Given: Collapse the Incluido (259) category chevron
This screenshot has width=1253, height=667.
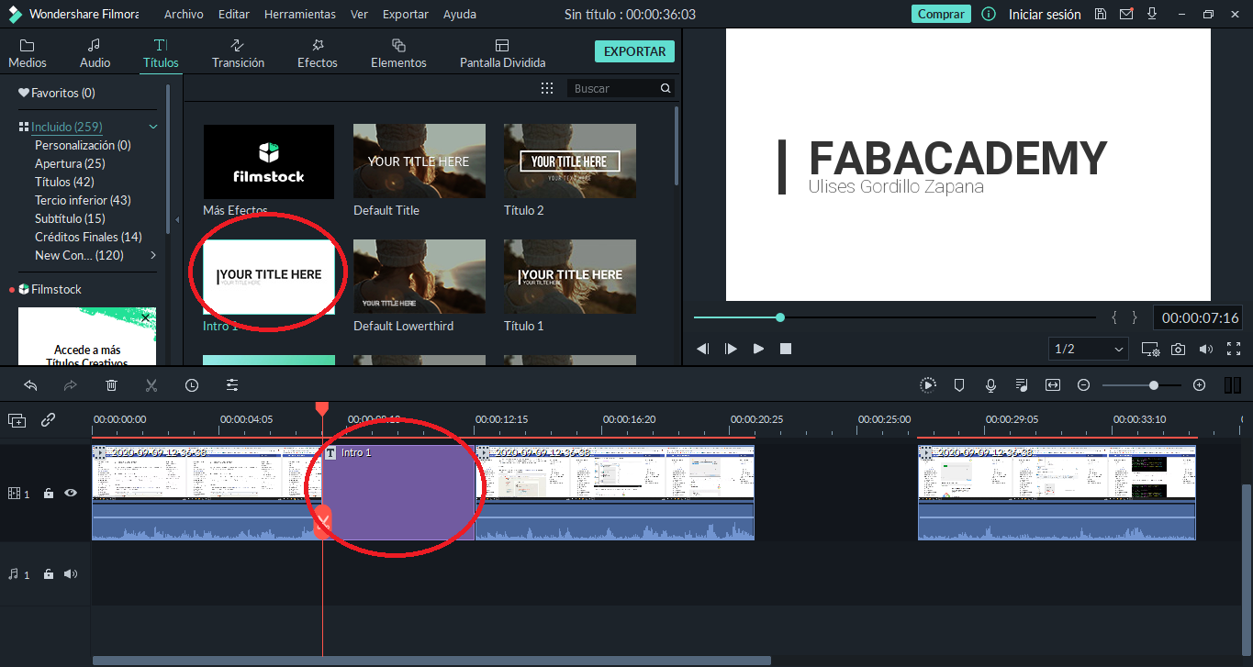Looking at the screenshot, I should [153, 127].
